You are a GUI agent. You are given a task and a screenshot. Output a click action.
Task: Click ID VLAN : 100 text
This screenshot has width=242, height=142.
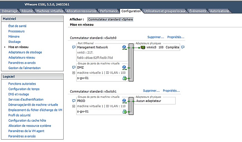pyautogui.click(x=115, y=73)
